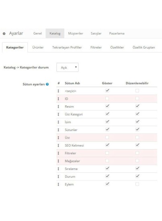Disable Göster for the Sıralama row

107,168
